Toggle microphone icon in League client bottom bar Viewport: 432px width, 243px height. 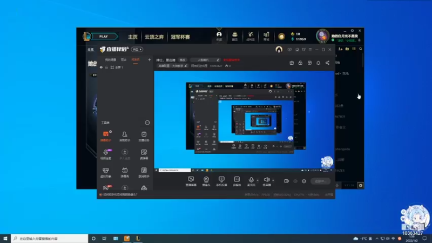[x=337, y=185]
